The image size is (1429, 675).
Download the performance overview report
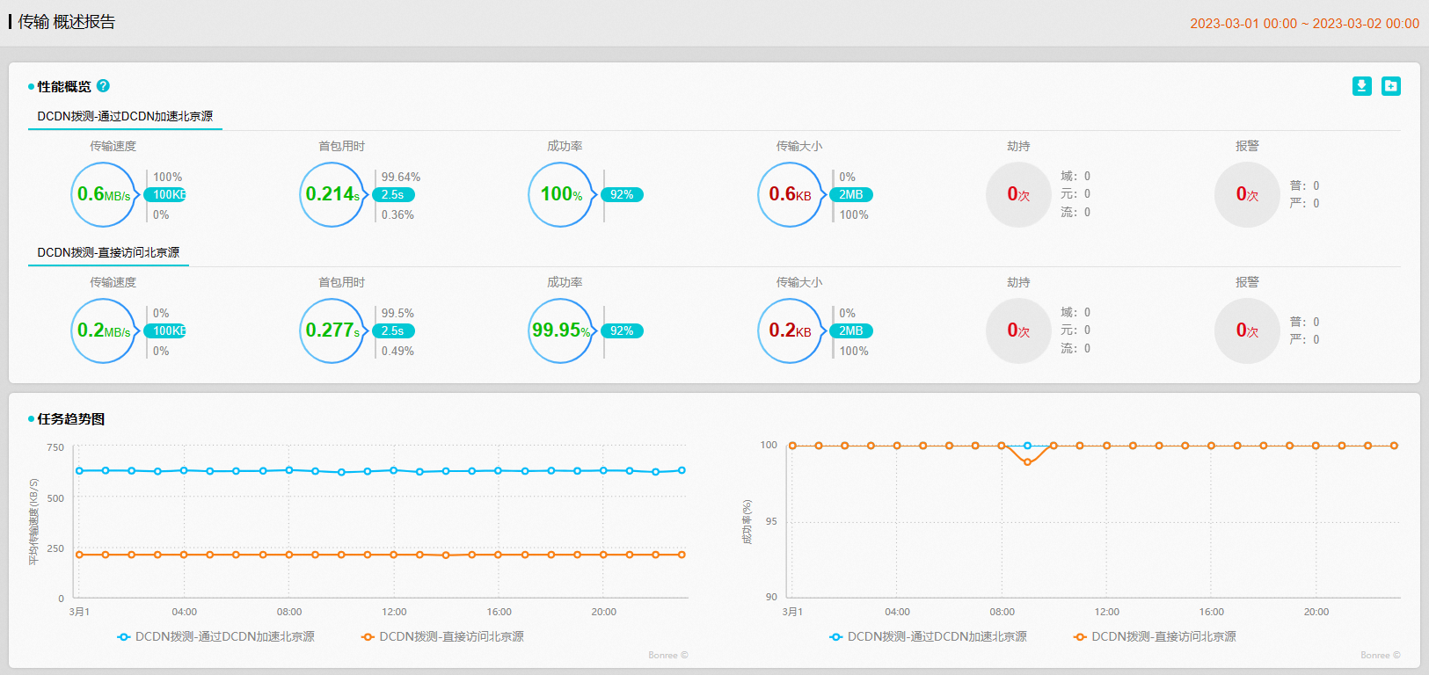coord(1362,86)
